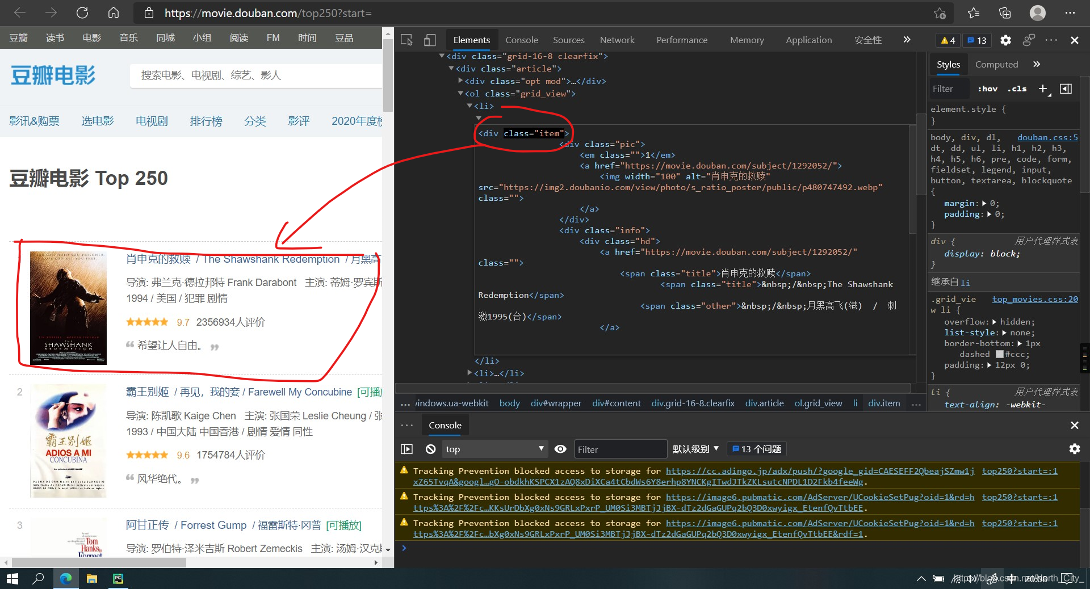Open the Sources tab
1090x589 pixels.
(568, 40)
